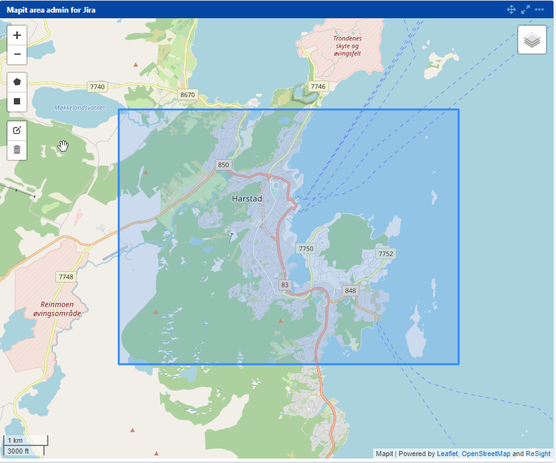Screen dimensions: 556x463
Task: Click the route marker 7750
Action: tap(306, 248)
